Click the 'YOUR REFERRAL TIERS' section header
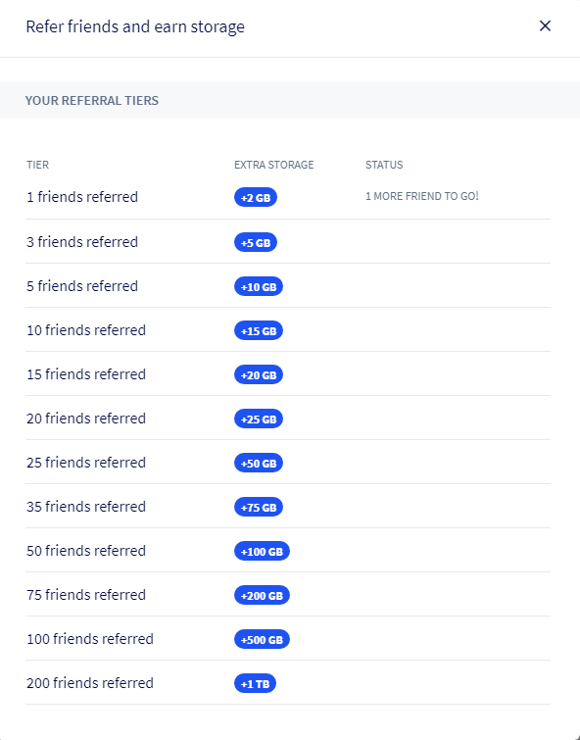 coord(92,101)
